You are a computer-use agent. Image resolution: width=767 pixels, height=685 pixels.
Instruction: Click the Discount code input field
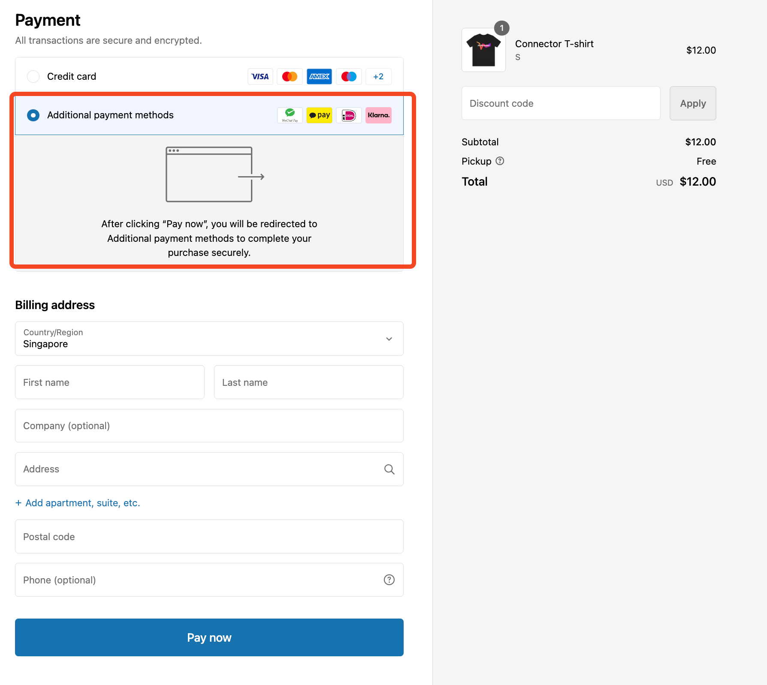tap(561, 103)
